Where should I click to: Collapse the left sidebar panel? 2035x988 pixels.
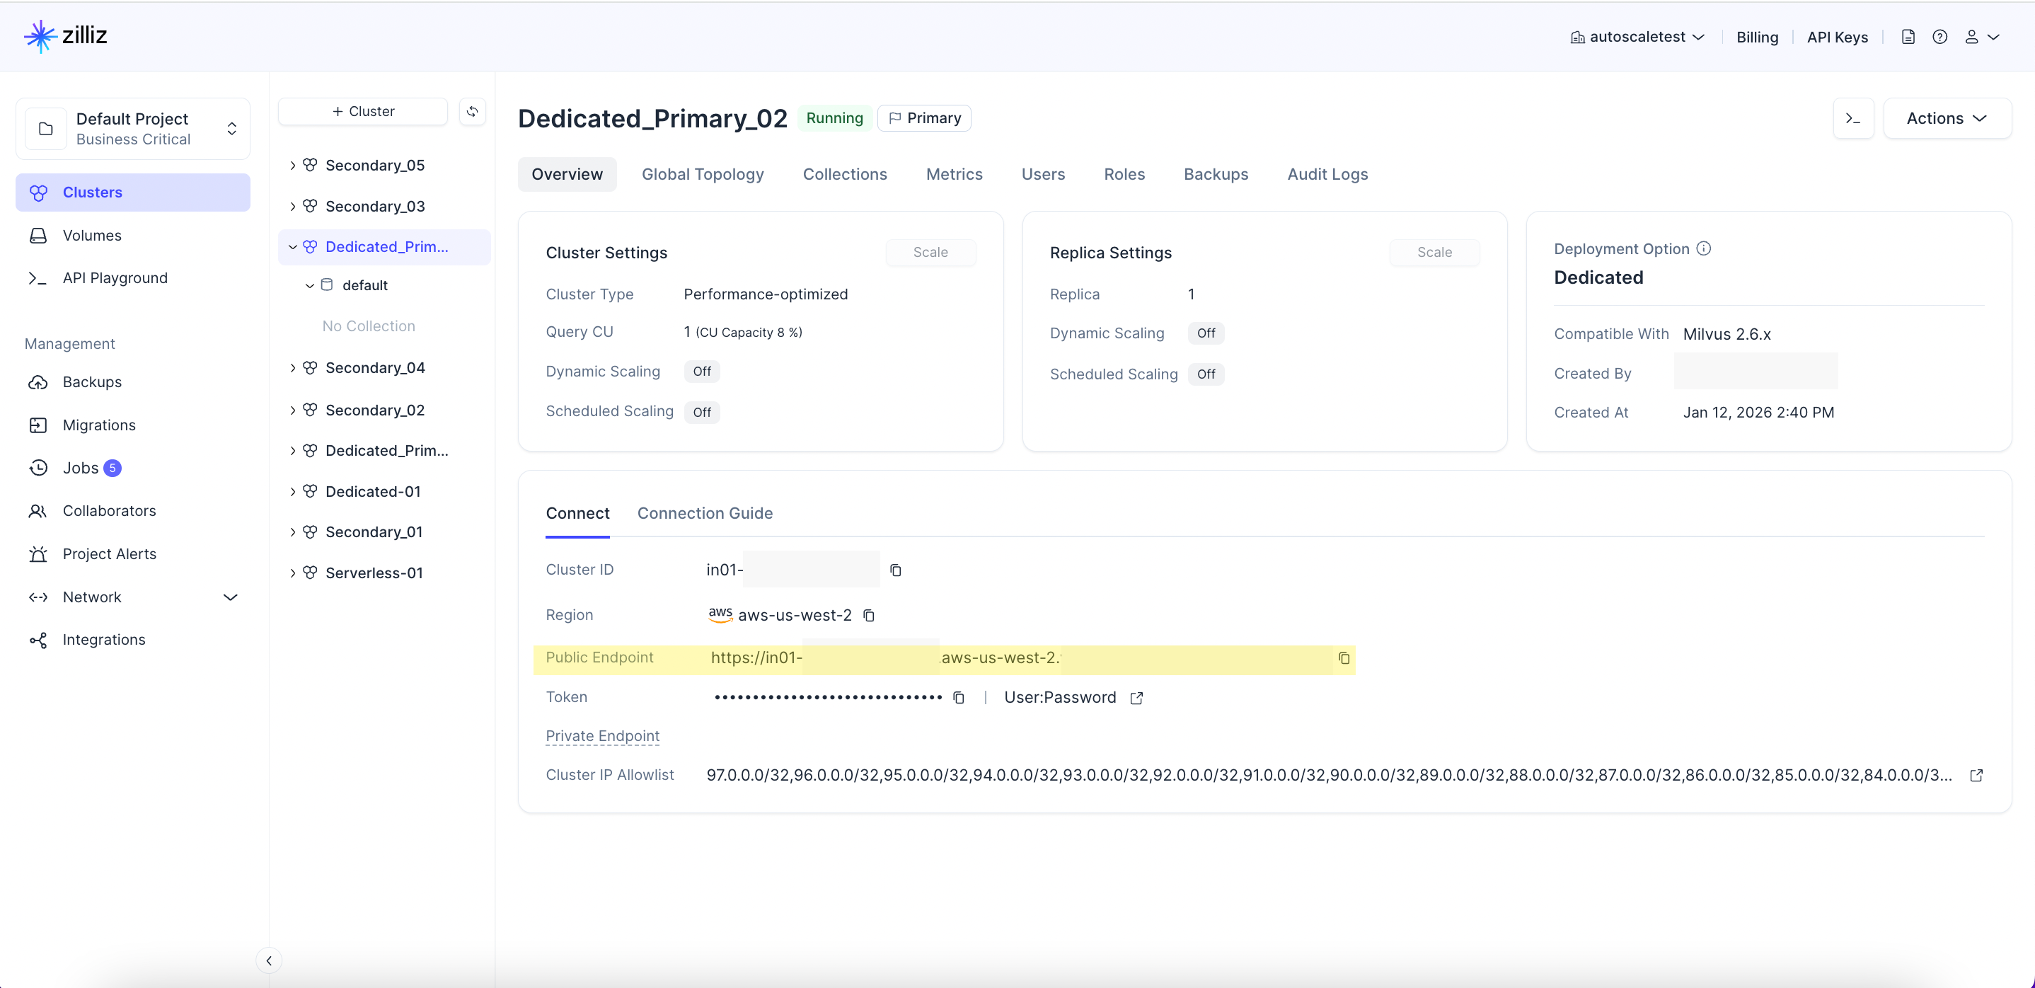pyautogui.click(x=269, y=960)
